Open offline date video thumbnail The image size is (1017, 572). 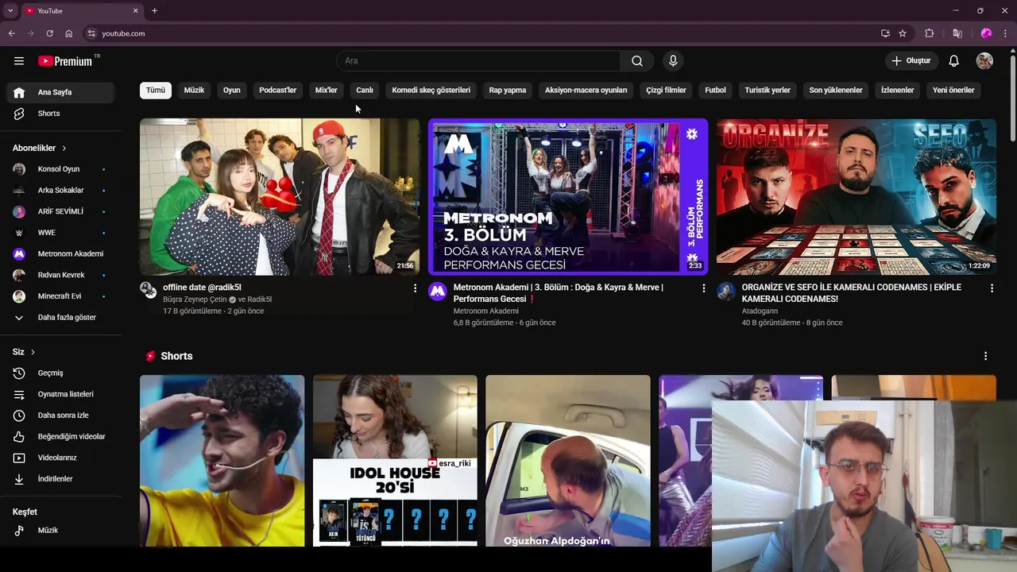280,197
